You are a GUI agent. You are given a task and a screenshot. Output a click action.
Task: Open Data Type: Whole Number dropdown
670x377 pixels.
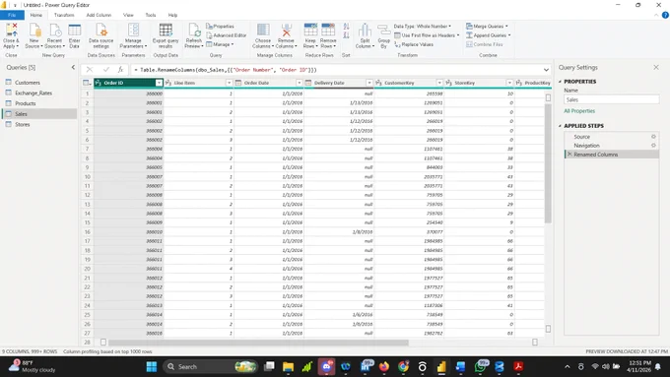pos(422,26)
